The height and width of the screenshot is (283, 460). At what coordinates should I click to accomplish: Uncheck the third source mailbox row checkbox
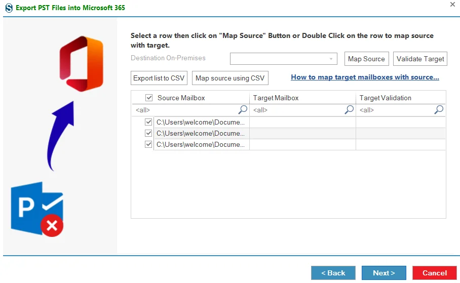click(x=148, y=144)
